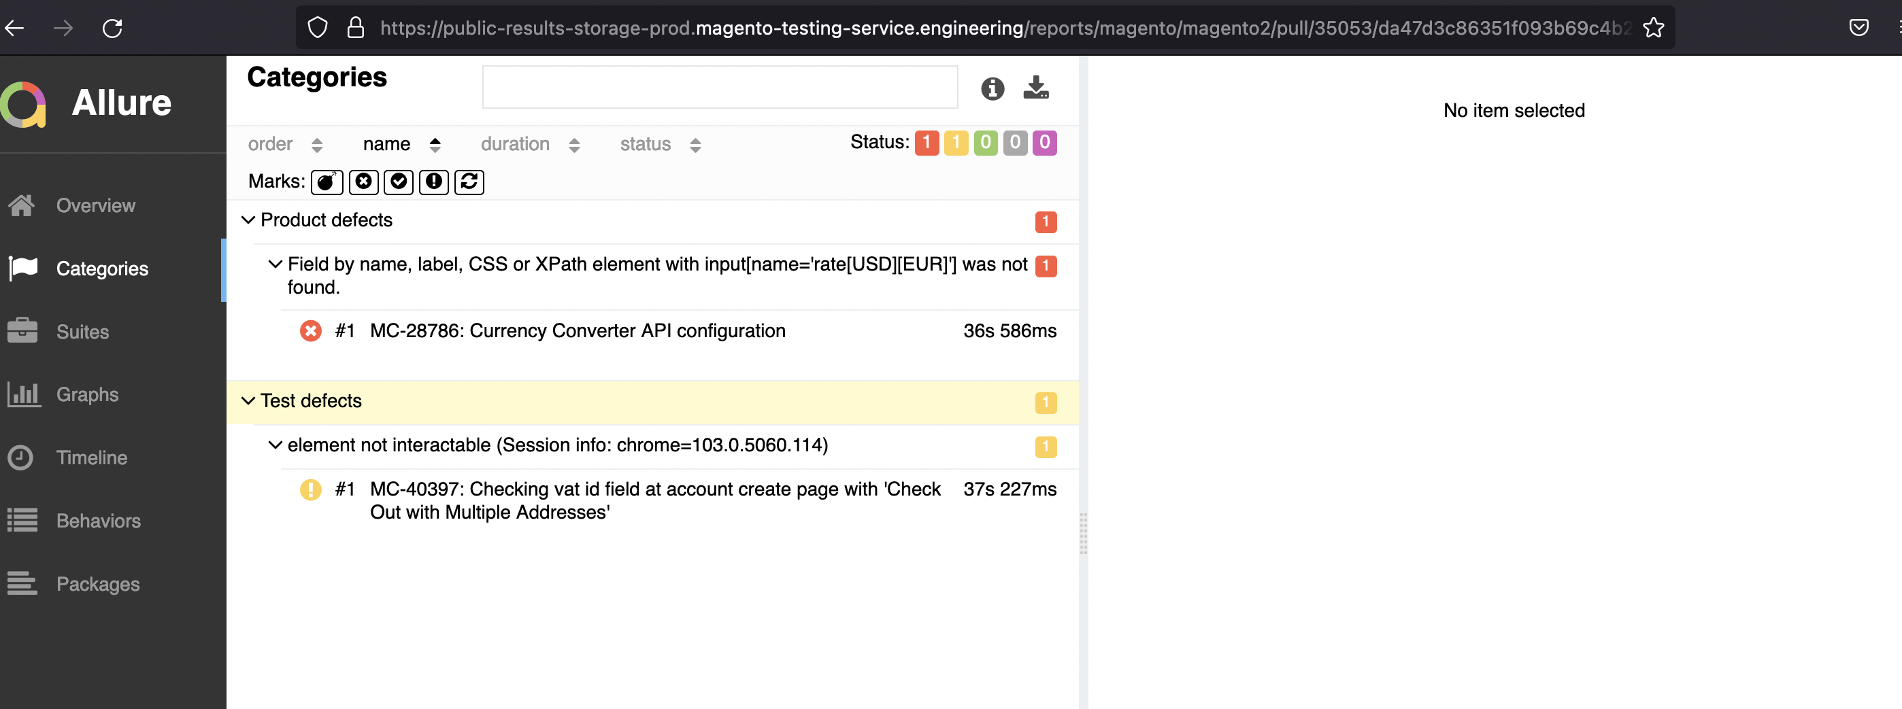Click the browser forward arrow
The width and height of the screenshot is (1902, 709).
(63, 29)
